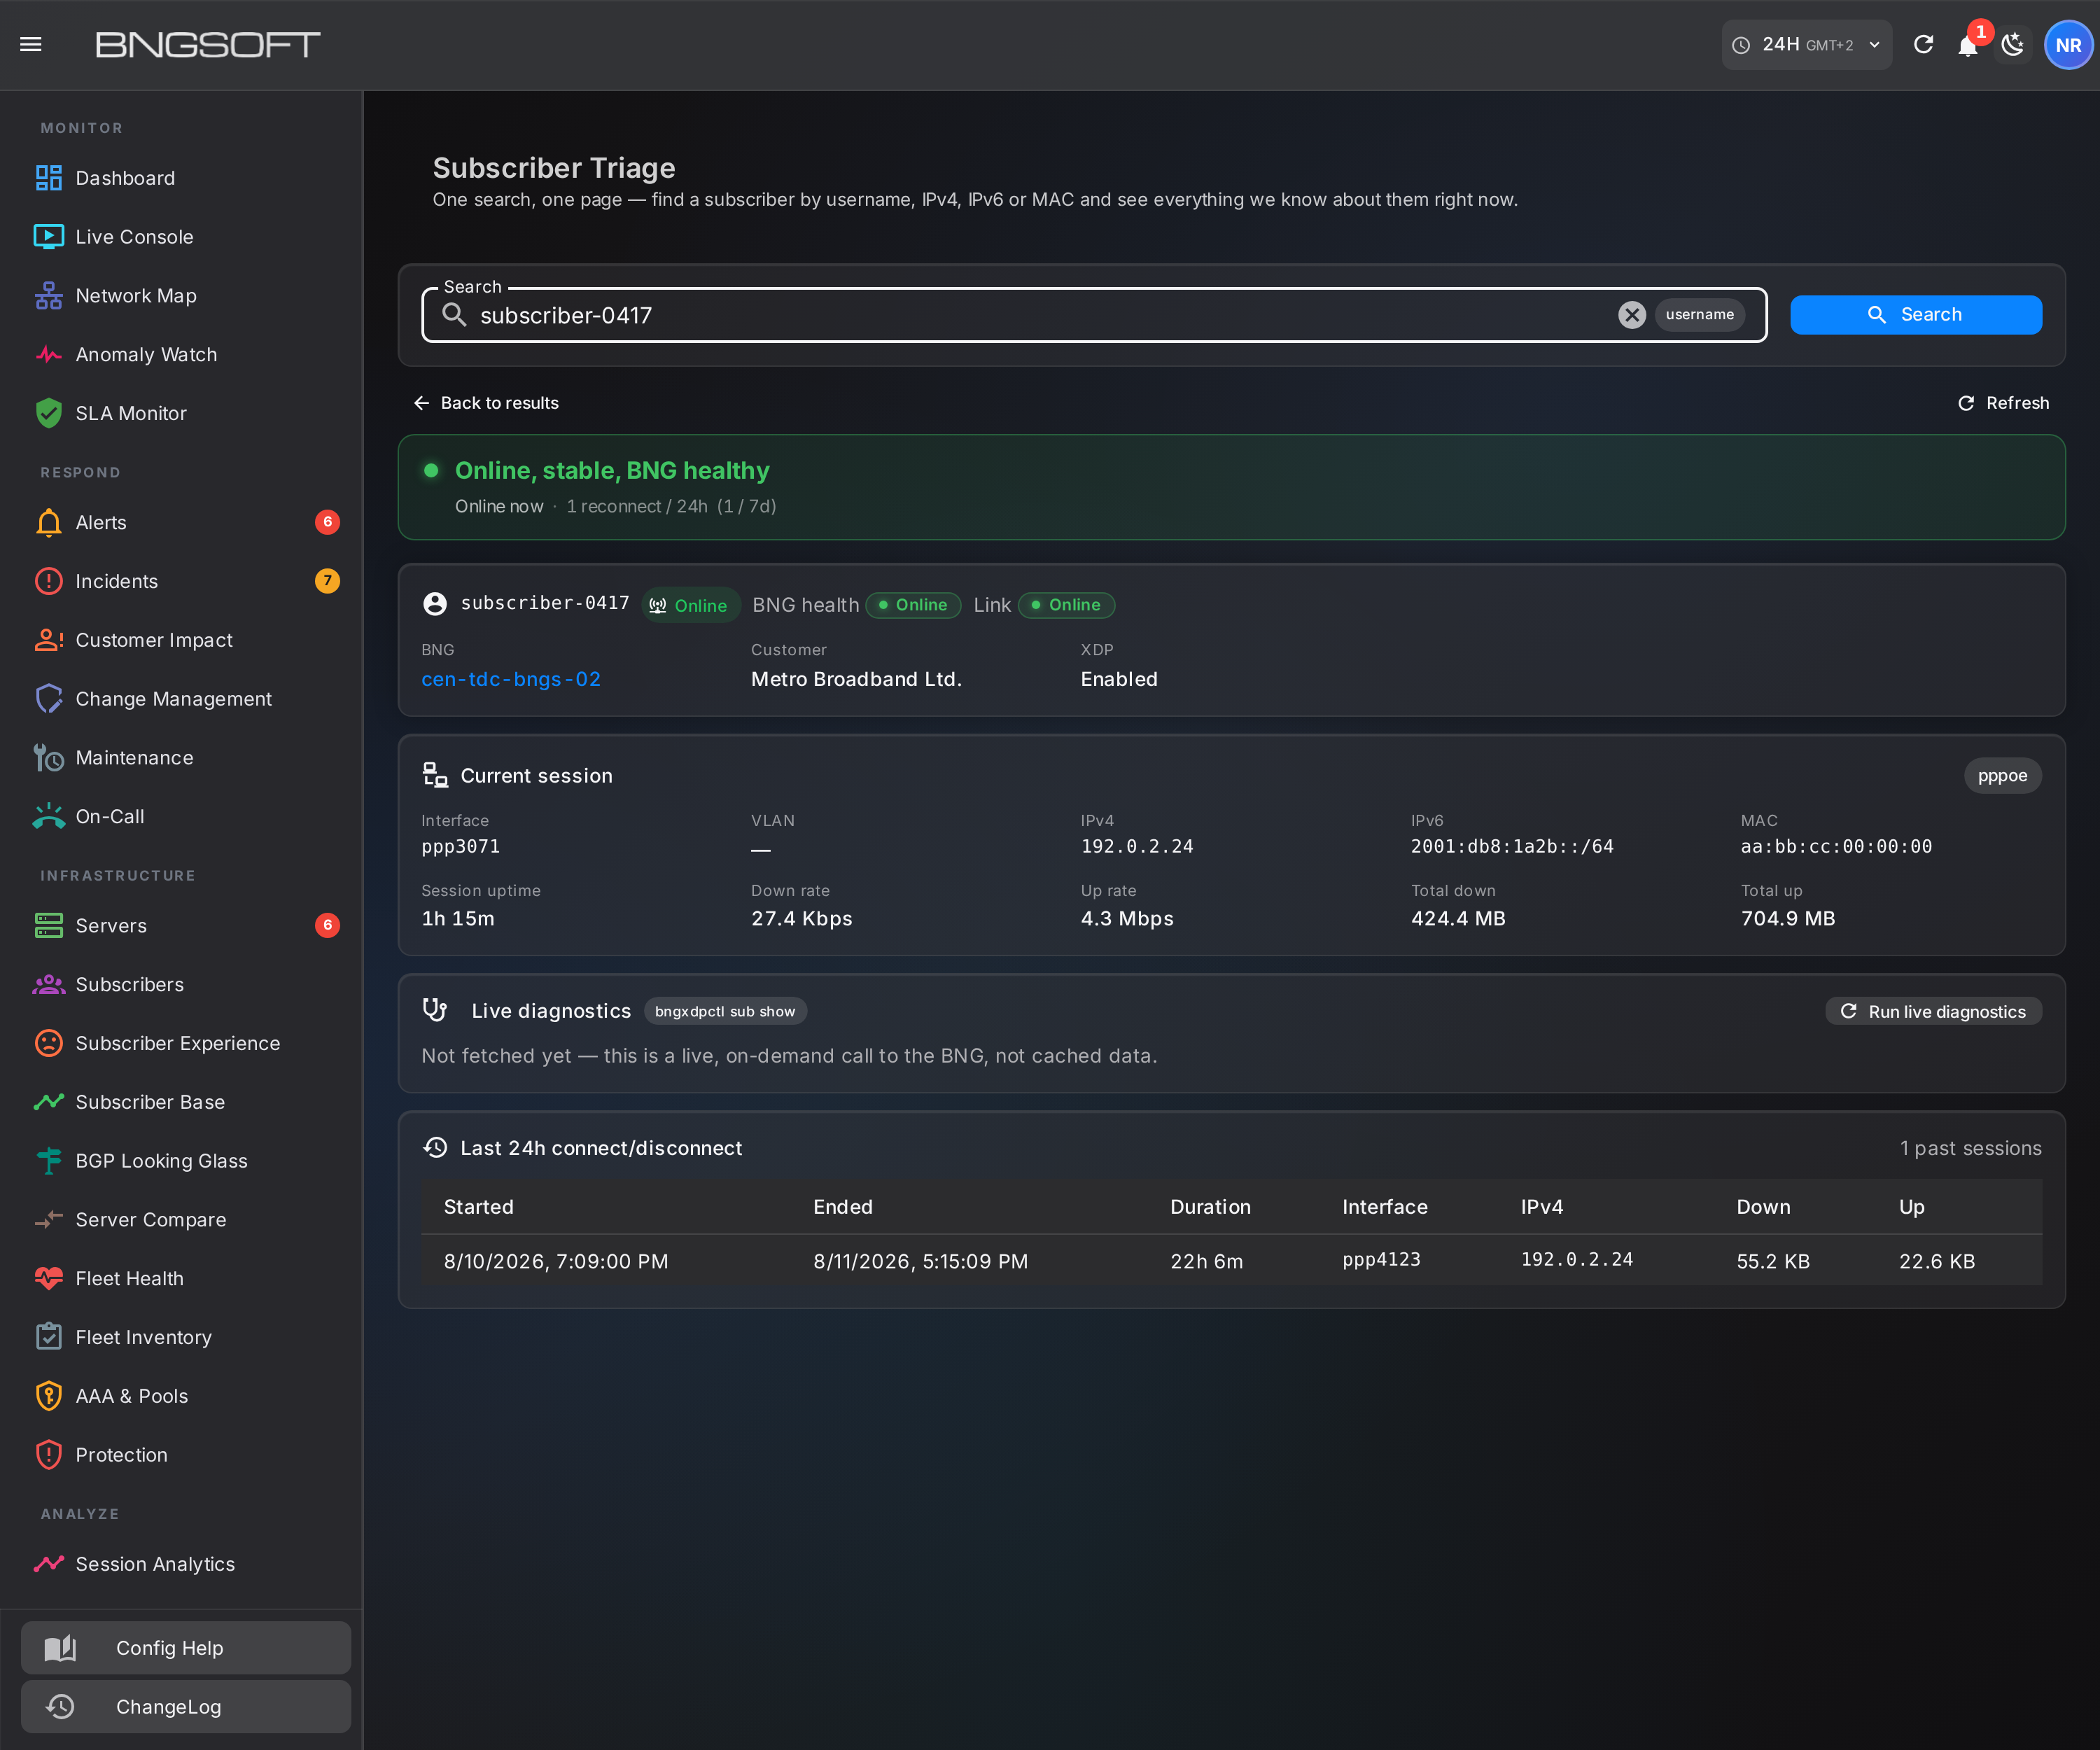Open the 24H GMT+2 time range dropdown
This screenshot has width=2100, height=1750.
pos(1806,45)
